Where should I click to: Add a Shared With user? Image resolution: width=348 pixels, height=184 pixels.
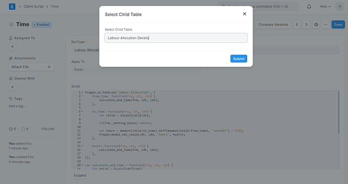click(13, 87)
